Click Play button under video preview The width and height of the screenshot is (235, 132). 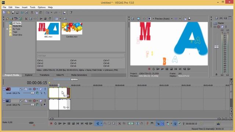[x=162, y=69]
